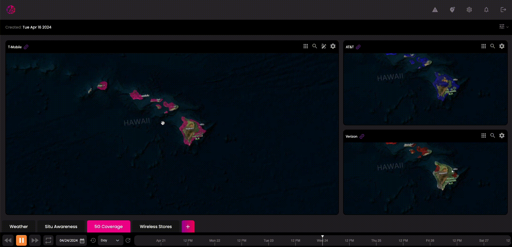Switch to the Weather tab
The width and height of the screenshot is (512, 247).
coord(19,226)
